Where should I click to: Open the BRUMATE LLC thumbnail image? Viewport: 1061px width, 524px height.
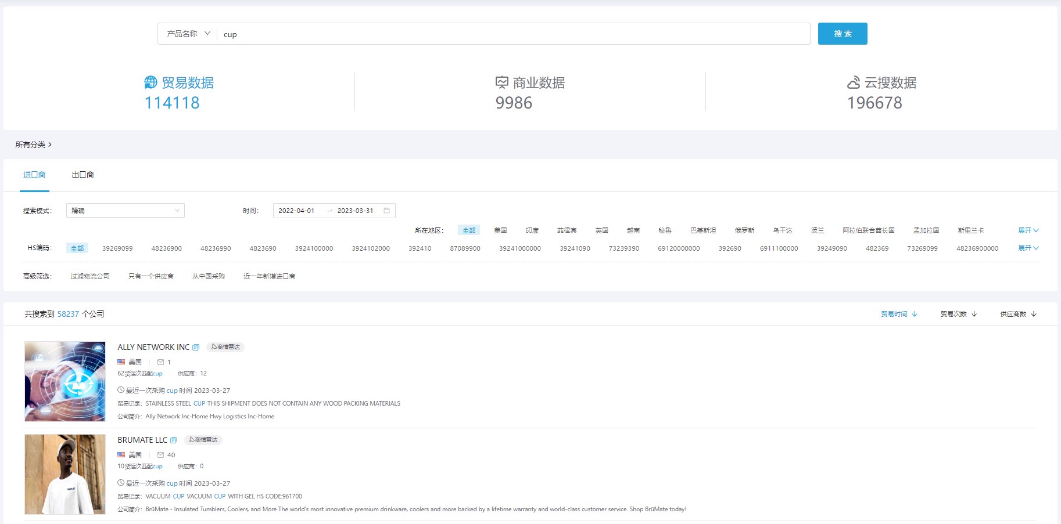point(65,474)
